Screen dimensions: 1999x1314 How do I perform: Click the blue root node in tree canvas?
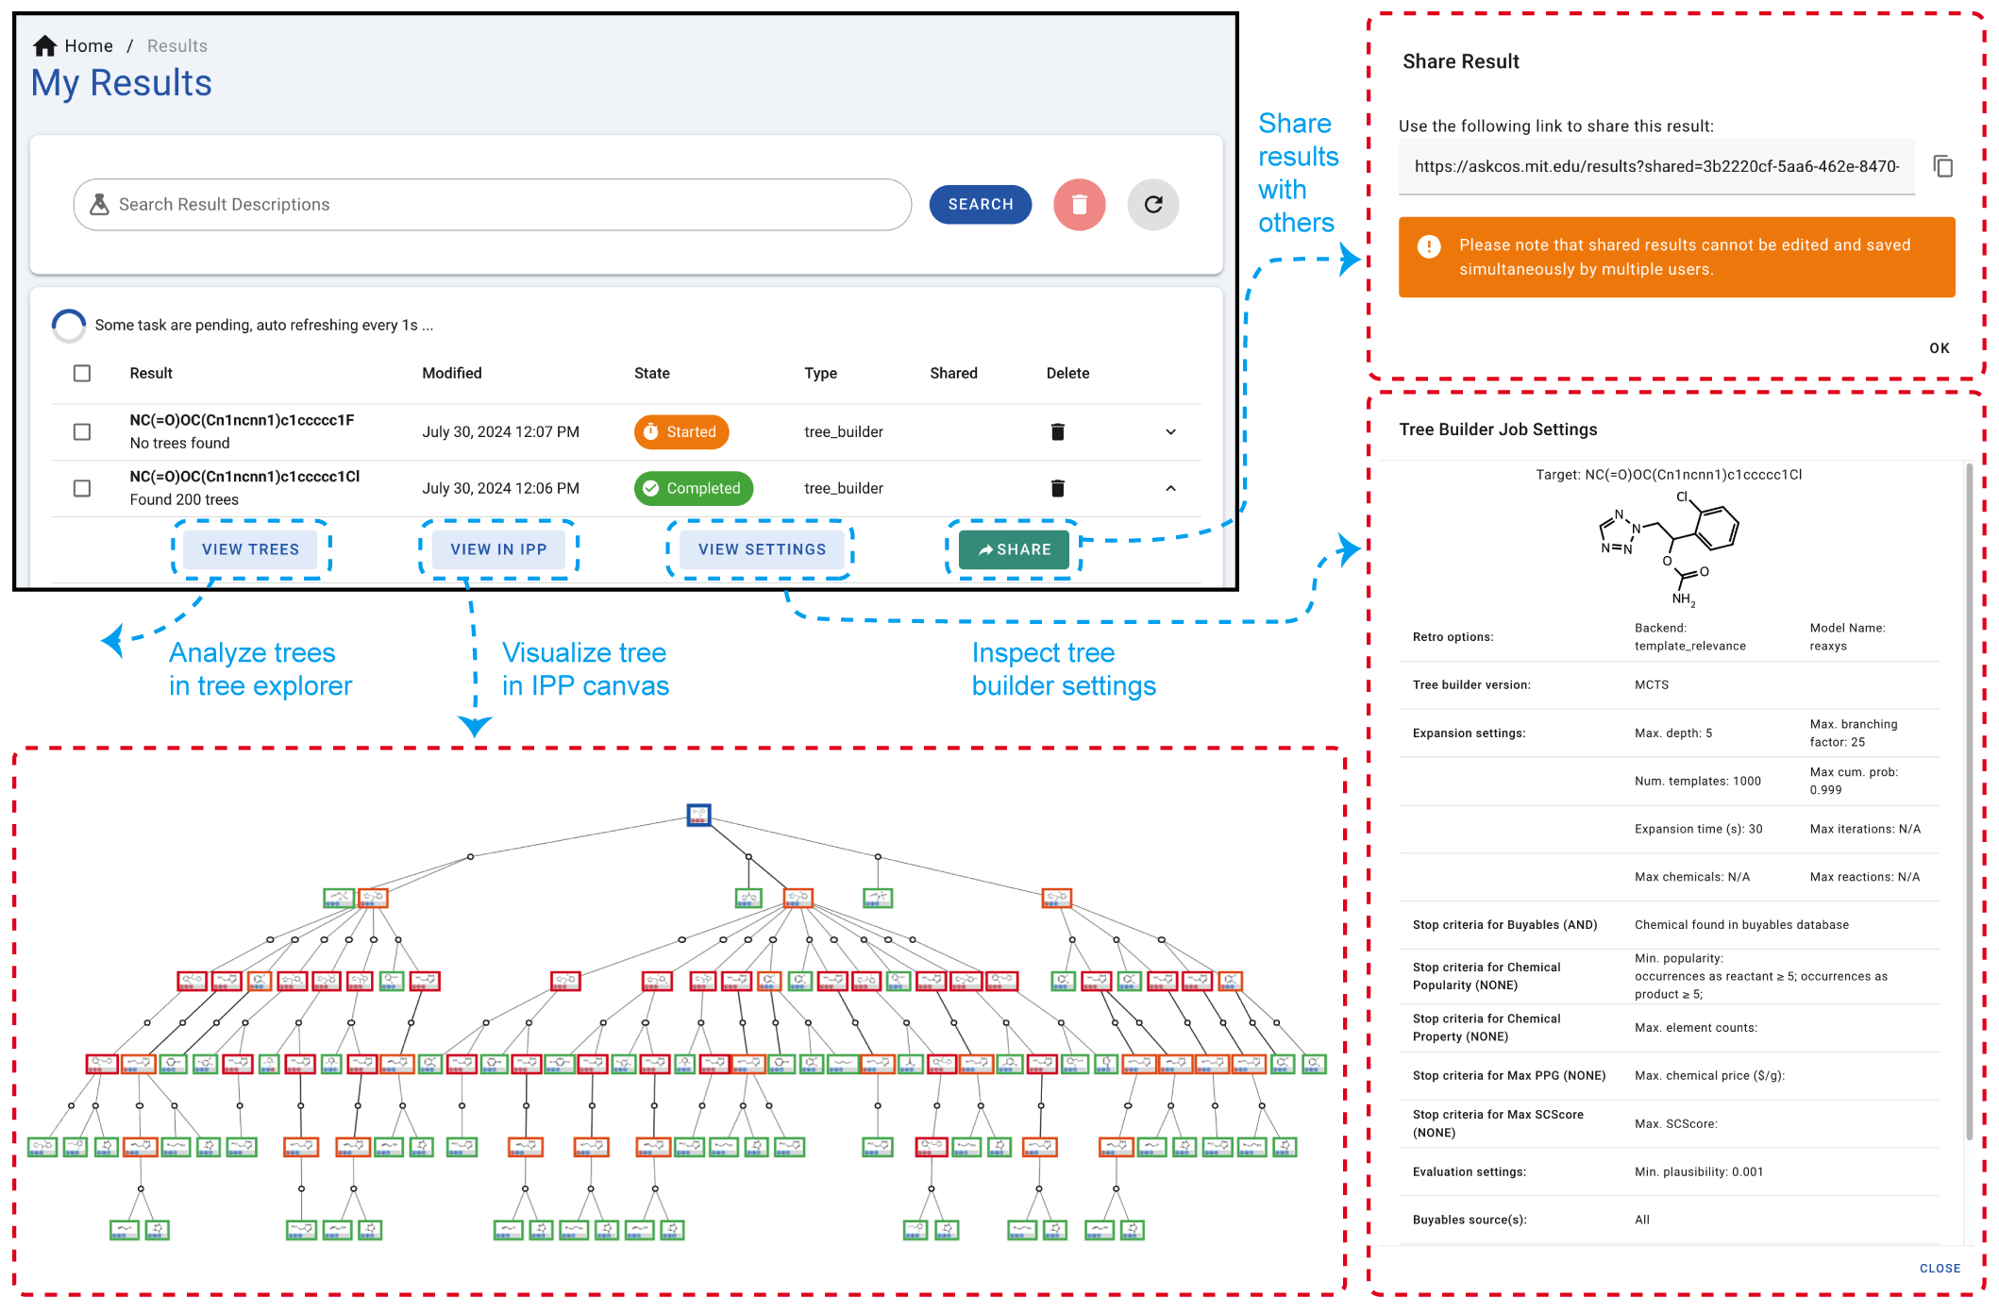tap(698, 815)
